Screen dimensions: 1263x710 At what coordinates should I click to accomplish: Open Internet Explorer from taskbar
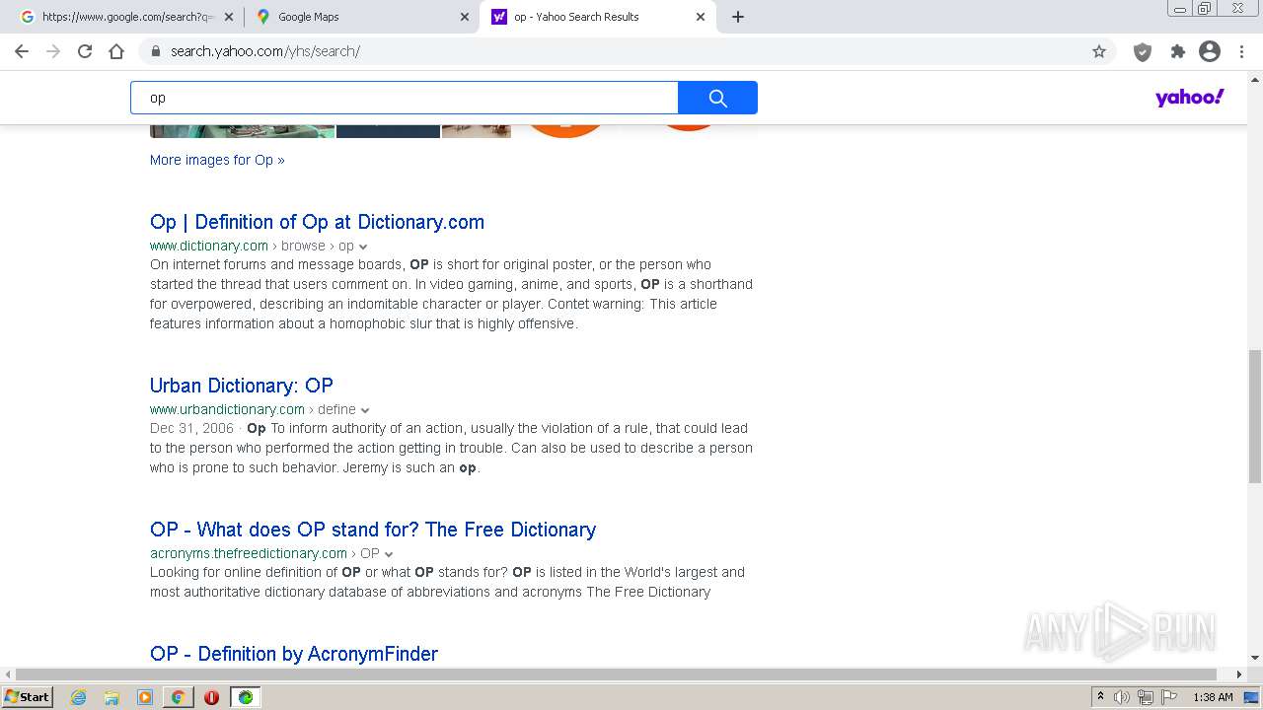pos(79,697)
